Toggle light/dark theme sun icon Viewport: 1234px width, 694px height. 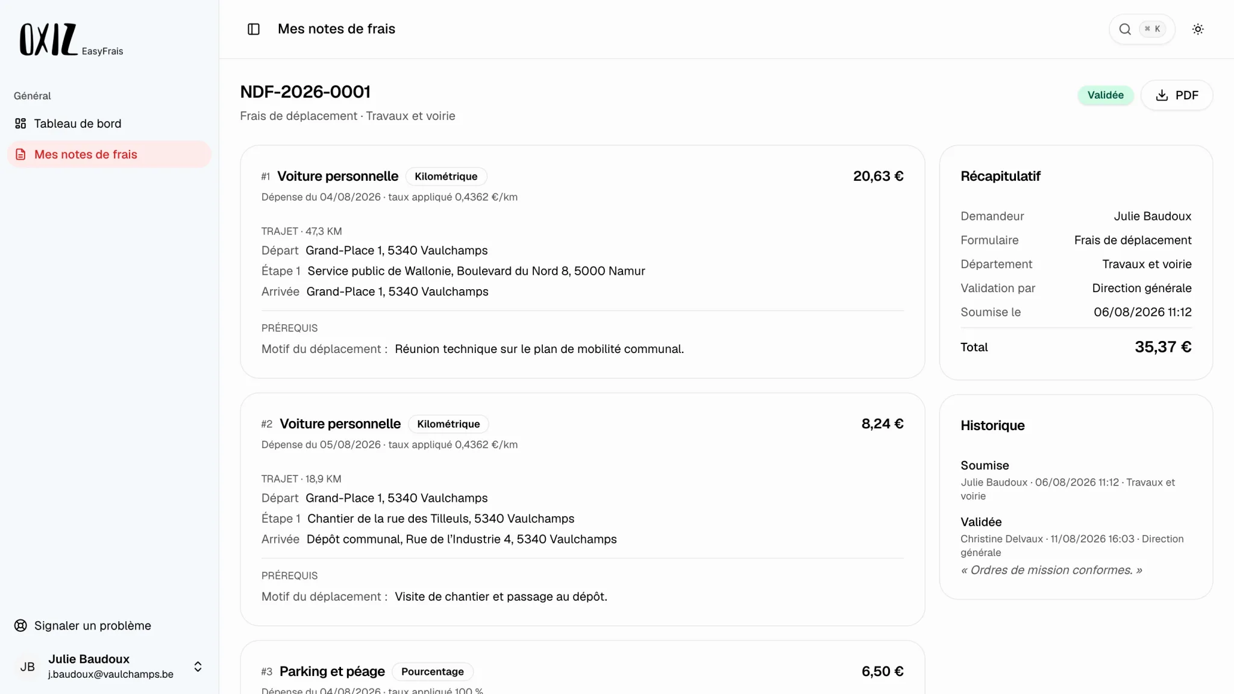click(x=1198, y=29)
